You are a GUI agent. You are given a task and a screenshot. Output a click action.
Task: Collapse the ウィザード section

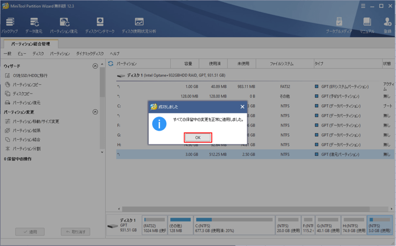[x=95, y=66]
